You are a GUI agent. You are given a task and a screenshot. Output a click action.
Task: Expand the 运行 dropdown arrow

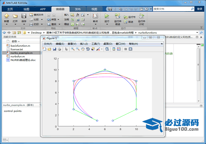[107, 24]
